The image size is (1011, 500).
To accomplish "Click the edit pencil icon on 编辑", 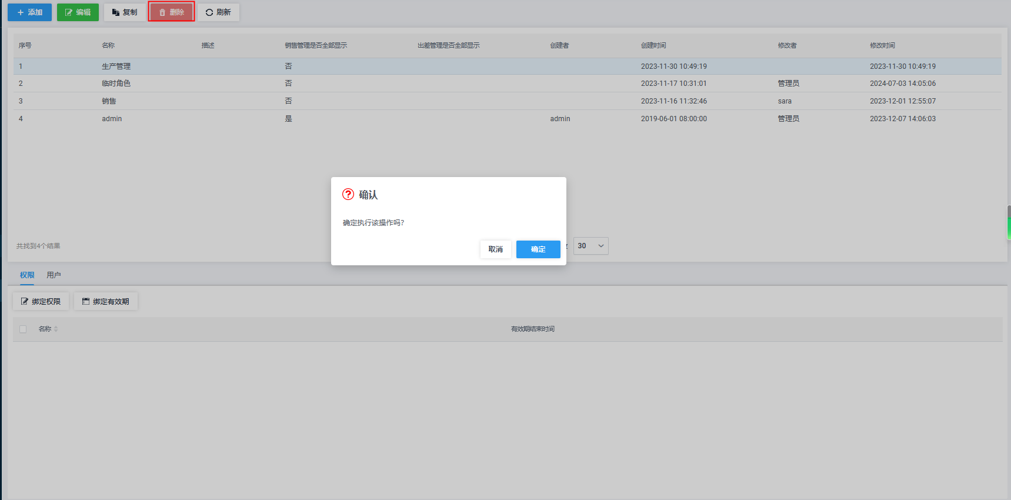I will (69, 12).
